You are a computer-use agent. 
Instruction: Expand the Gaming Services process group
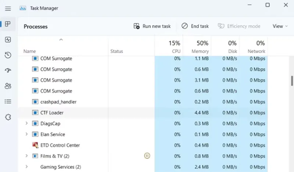tap(26, 167)
